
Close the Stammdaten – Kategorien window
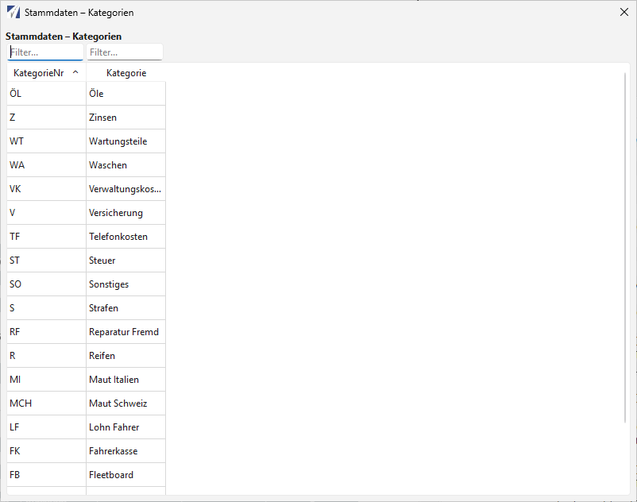tap(624, 12)
